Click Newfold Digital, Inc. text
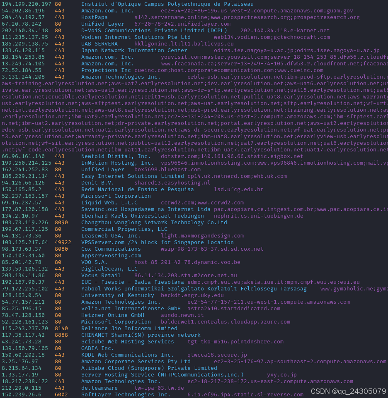The width and height of the screenshot is (388, 398). 116,156
